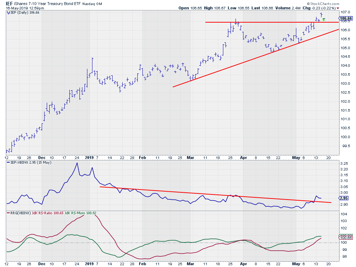The width and height of the screenshot is (356, 267).
Task: Click the "Last 106.66" value in the header
Action: point(262,8)
